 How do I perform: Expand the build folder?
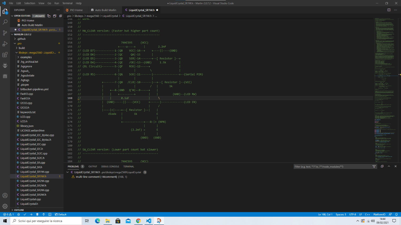coord(22,48)
